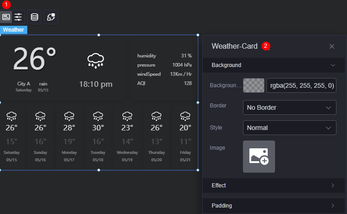347x214 pixels.
Task: Click the 13Km / Hr windSpeed value
Action: click(x=181, y=74)
